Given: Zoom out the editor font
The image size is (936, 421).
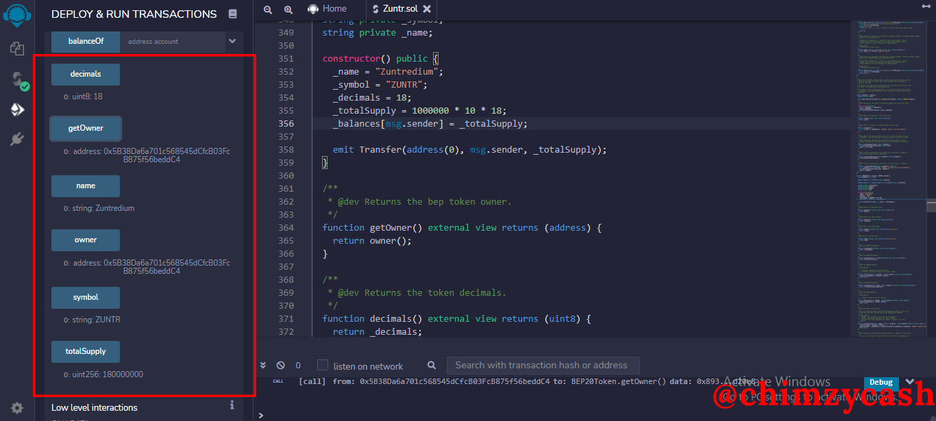Looking at the screenshot, I should coord(268,9).
